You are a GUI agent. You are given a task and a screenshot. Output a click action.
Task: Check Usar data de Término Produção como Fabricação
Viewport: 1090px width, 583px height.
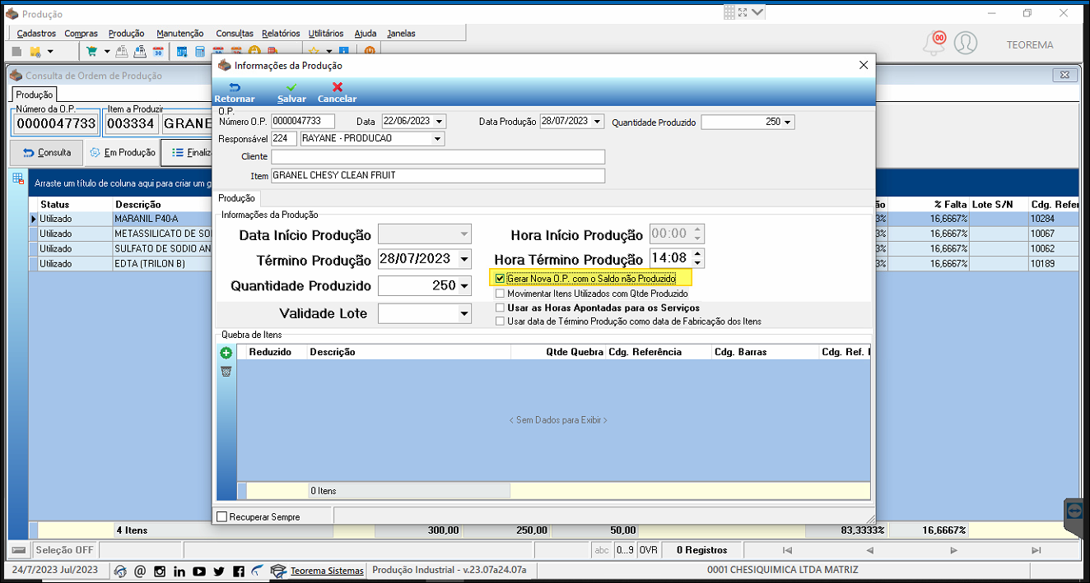click(500, 322)
